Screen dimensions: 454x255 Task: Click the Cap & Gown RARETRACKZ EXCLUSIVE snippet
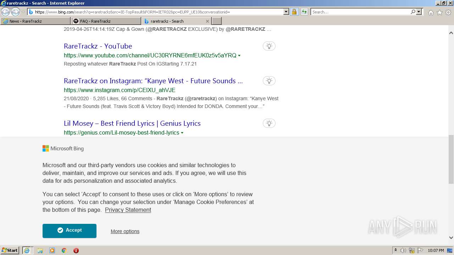click(167, 29)
